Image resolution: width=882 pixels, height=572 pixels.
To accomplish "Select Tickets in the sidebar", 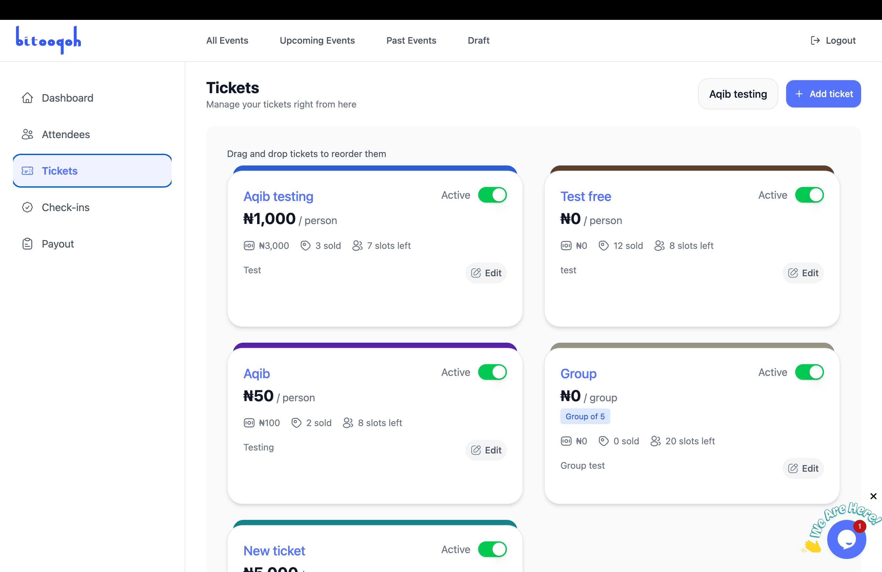I will [x=92, y=171].
